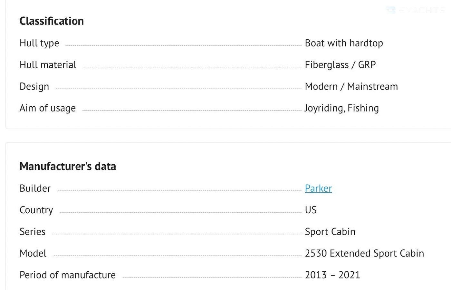Click the Joyriding, Fishing value
451x290 pixels.
tap(341, 108)
